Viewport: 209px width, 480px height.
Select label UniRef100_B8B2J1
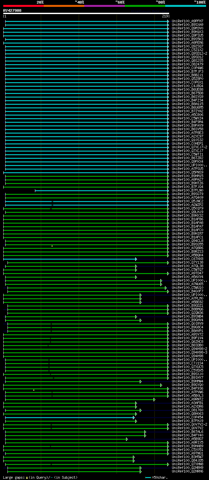click(187, 75)
